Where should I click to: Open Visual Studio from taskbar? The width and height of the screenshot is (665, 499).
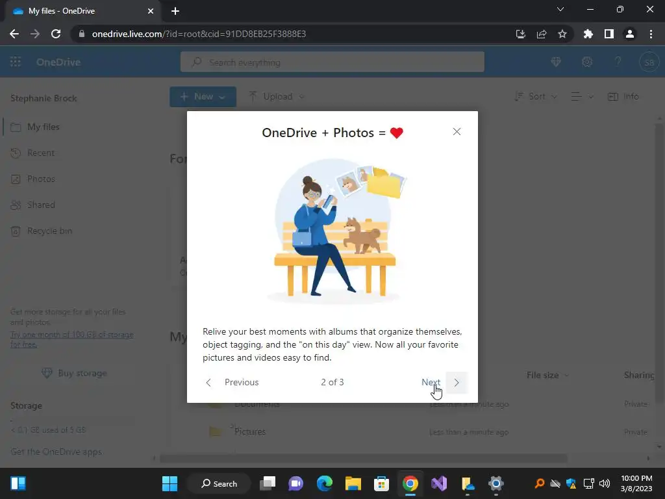click(x=439, y=483)
